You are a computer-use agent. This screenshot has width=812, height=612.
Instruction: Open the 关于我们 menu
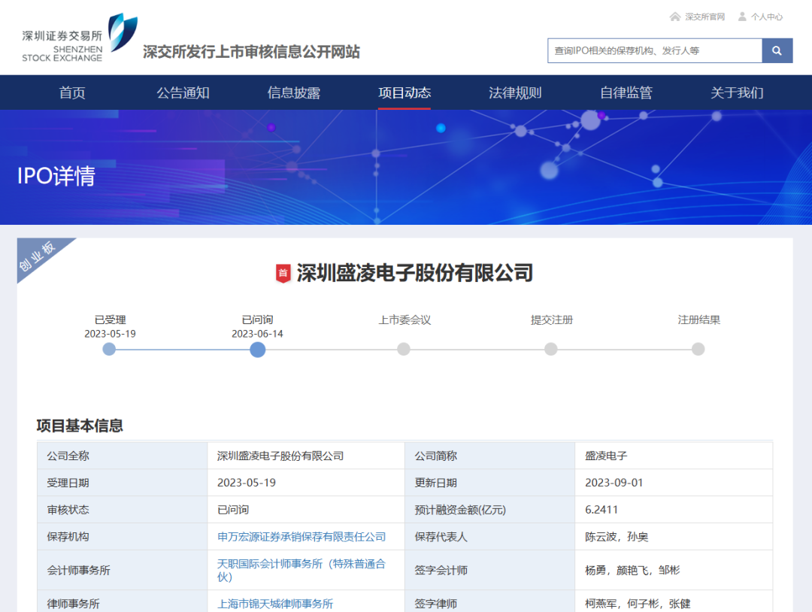click(x=737, y=92)
